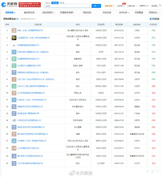Open the VIP会员 dropdown

[x=109, y=6]
